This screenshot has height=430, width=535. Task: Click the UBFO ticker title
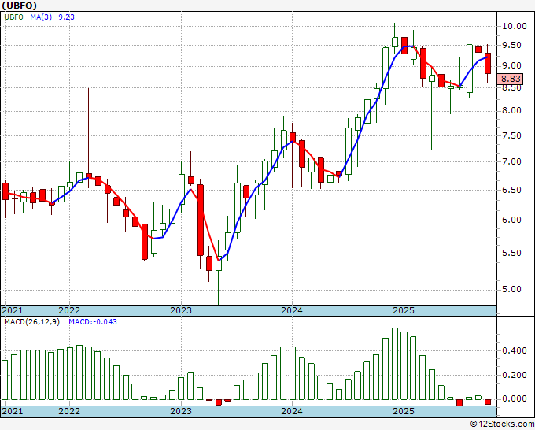[20, 6]
